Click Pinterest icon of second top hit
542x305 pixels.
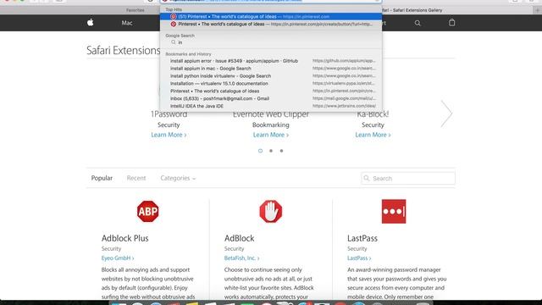174,25
